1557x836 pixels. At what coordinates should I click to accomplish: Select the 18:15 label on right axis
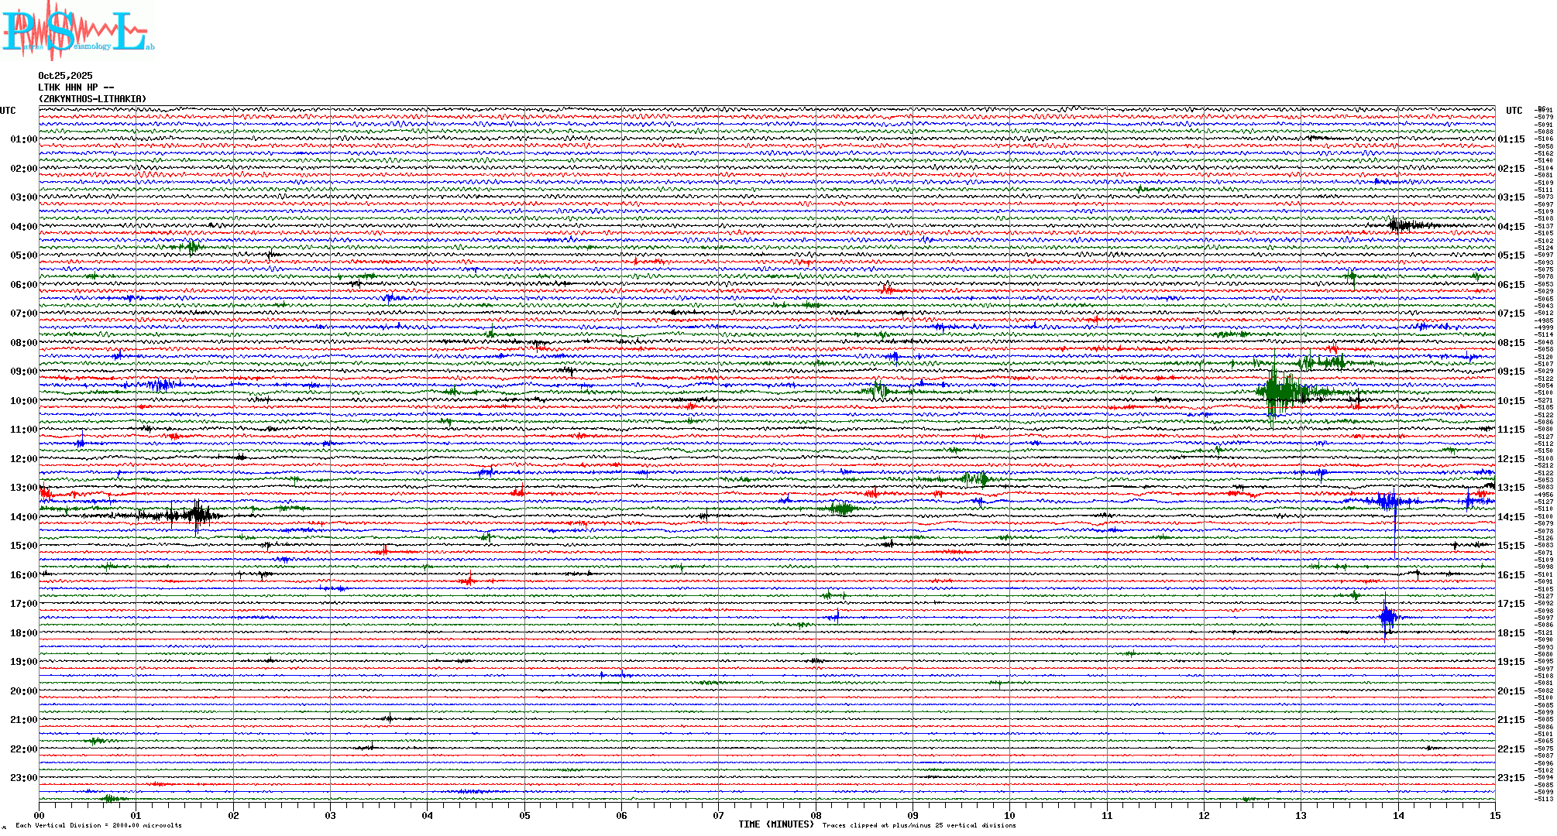point(1511,633)
